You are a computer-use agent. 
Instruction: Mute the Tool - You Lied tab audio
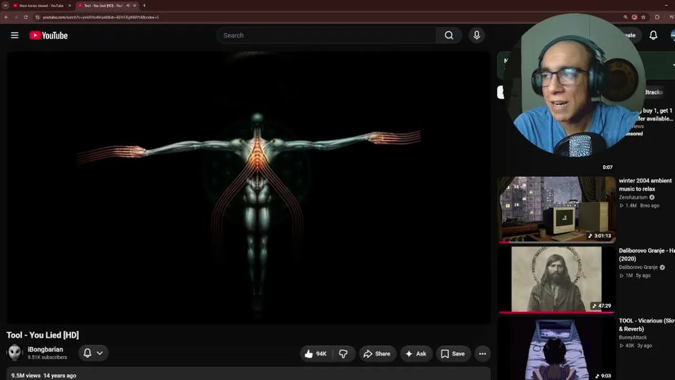(128, 6)
